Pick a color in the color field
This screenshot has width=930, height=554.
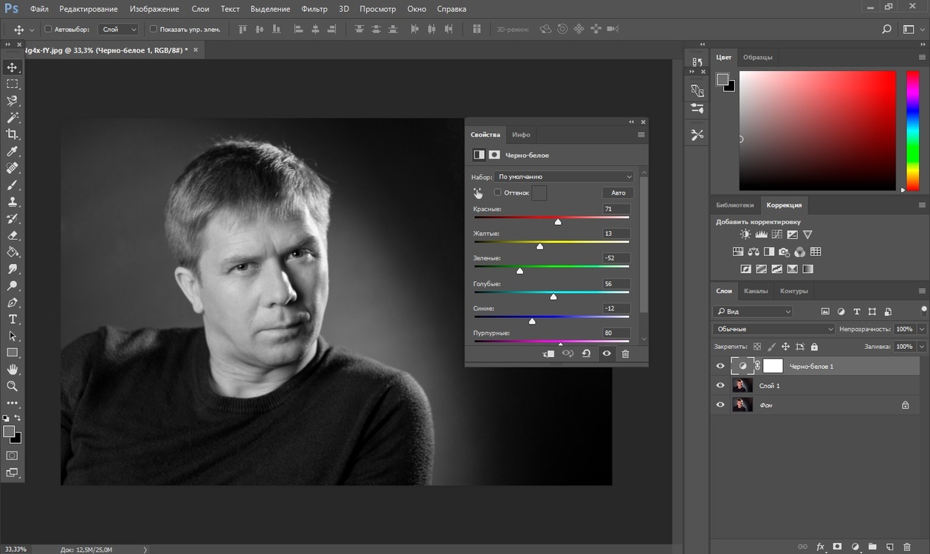pos(818,131)
